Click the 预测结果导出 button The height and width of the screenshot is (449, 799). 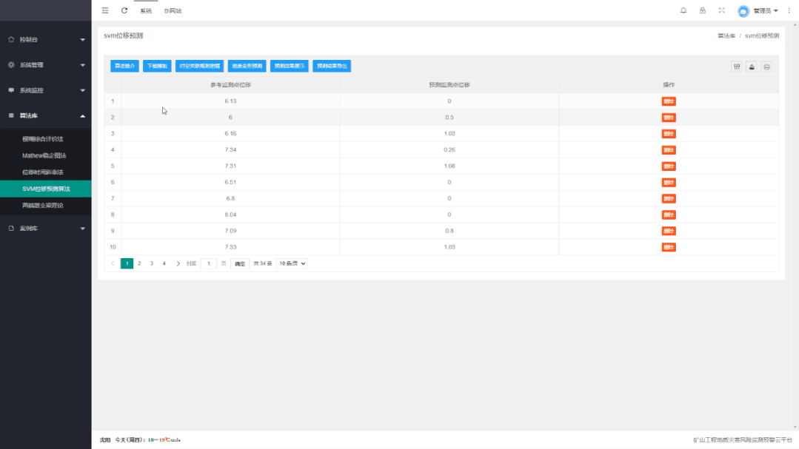pyautogui.click(x=332, y=66)
